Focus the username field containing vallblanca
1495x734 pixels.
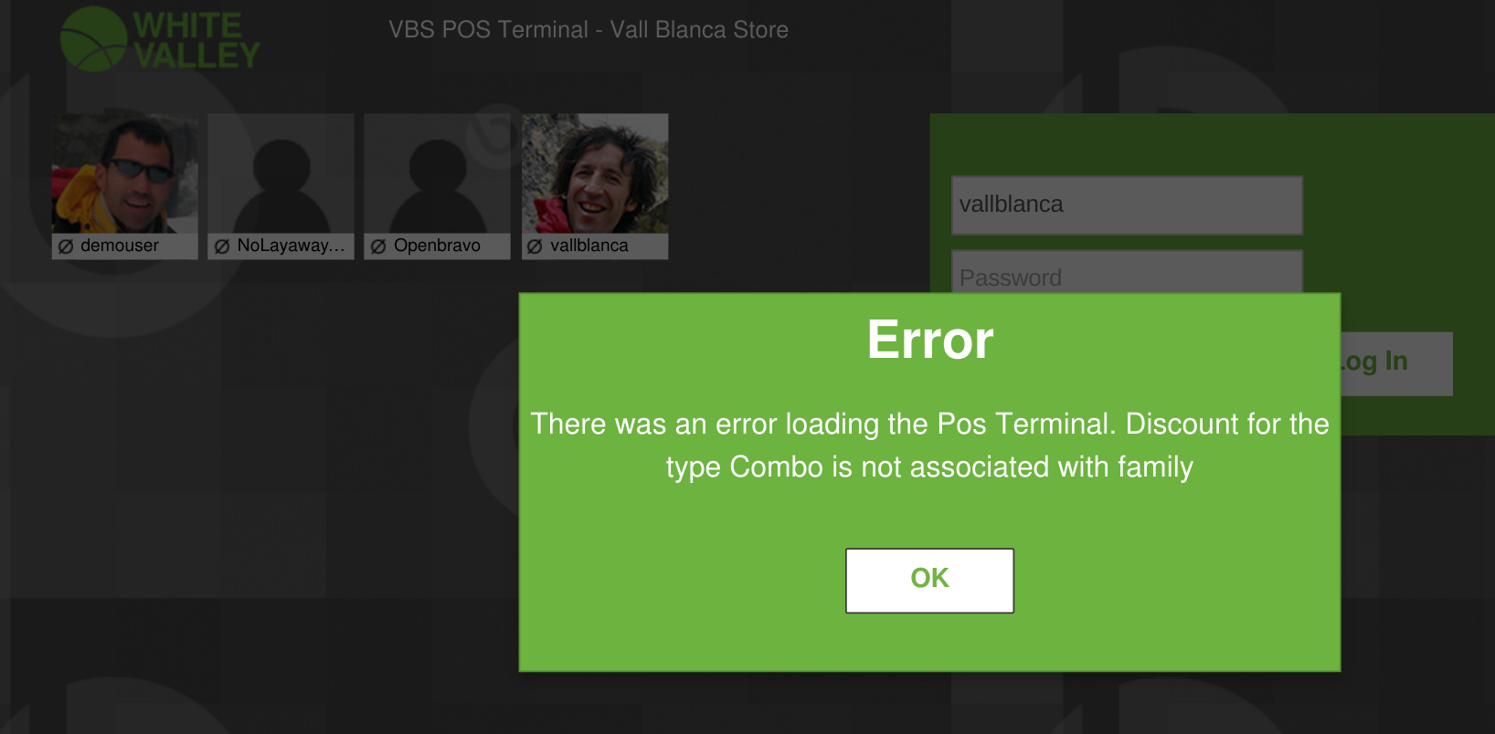[x=1127, y=205]
